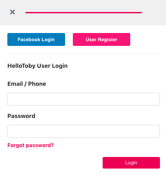Image resolution: width=166 pixels, height=175 pixels.
Task: Choose the pink User Register option
Action: 101,39
